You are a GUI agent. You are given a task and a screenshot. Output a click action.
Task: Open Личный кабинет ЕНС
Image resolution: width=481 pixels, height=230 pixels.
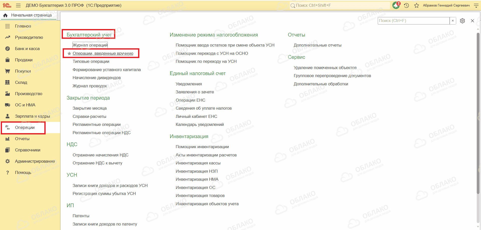point(197,116)
